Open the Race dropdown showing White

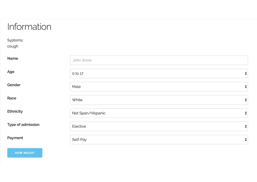(159, 100)
